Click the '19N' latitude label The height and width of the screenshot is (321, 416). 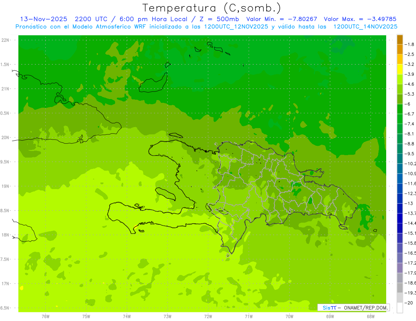point(6,186)
